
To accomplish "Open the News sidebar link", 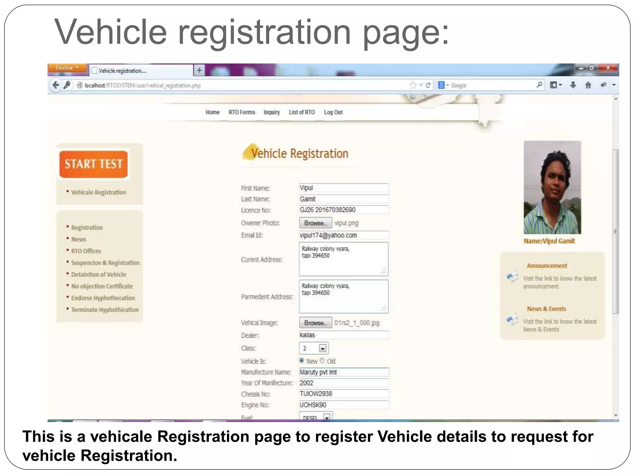I will point(79,239).
